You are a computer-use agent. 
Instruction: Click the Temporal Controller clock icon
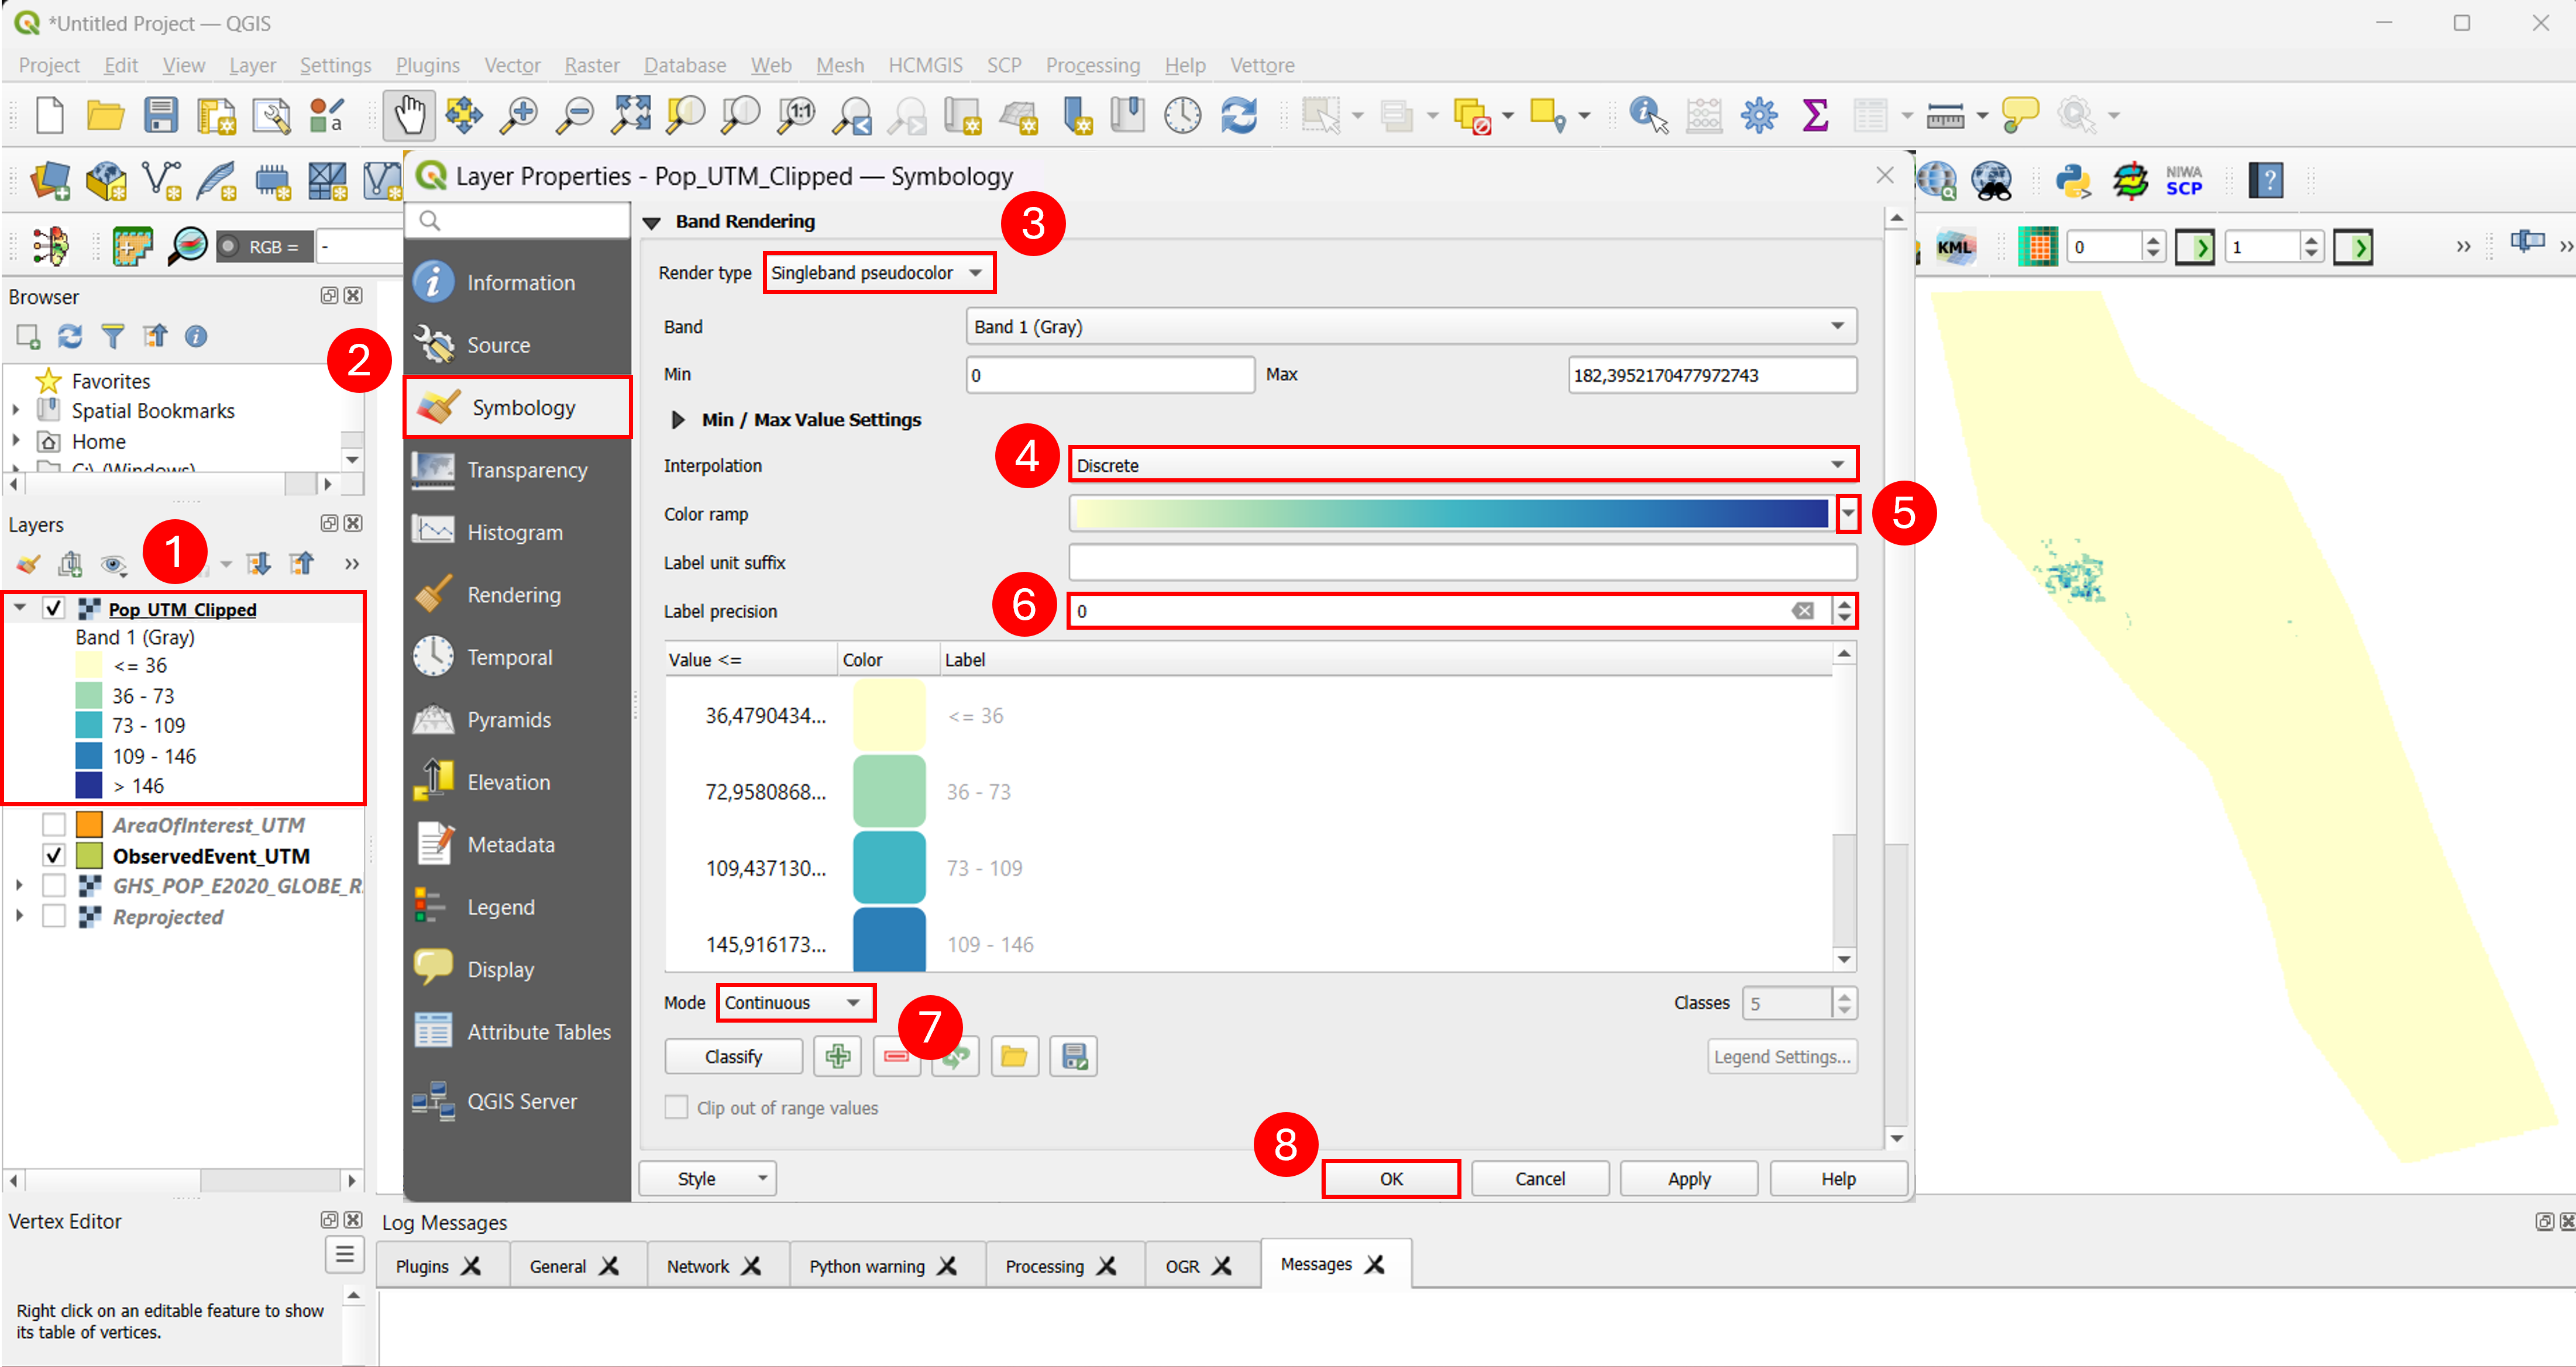pos(1182,116)
